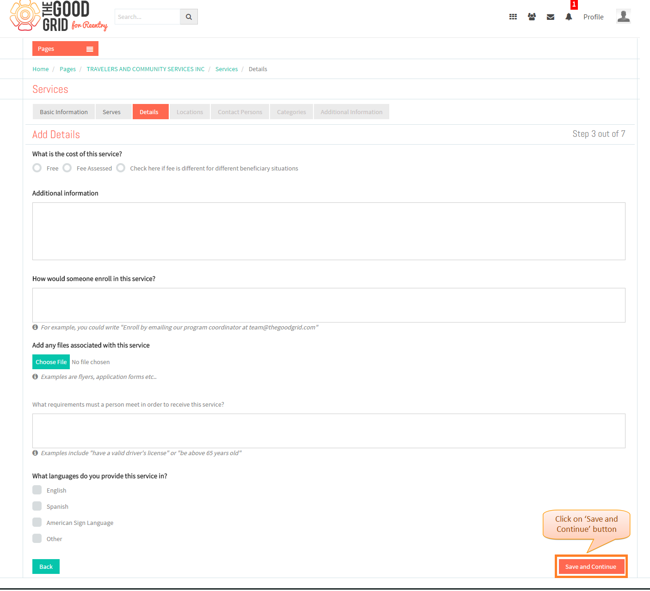
Task: Open the Additional Information tab
Action: pos(351,112)
